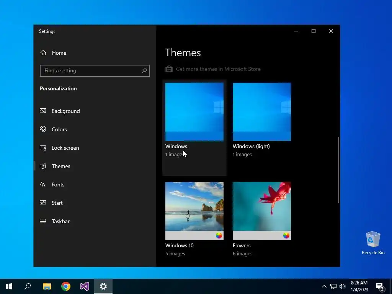Click the Settings page vertical scrollbar
The height and width of the screenshot is (294, 392).
pos(339,170)
